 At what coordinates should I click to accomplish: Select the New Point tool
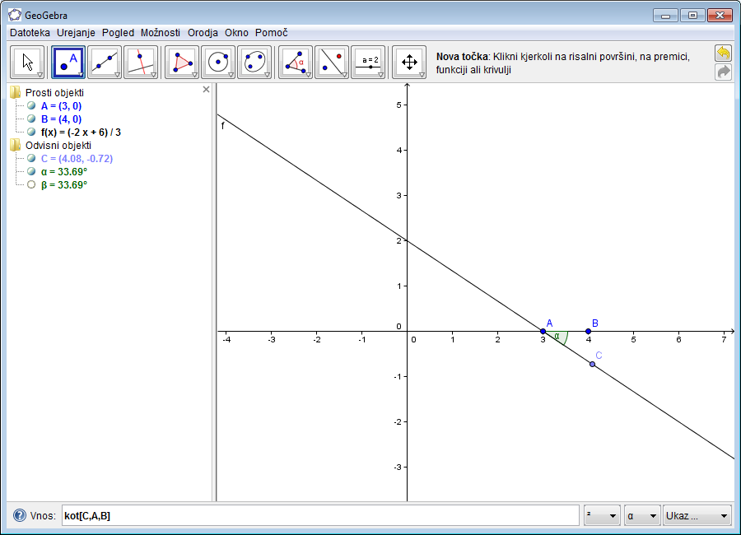[69, 62]
